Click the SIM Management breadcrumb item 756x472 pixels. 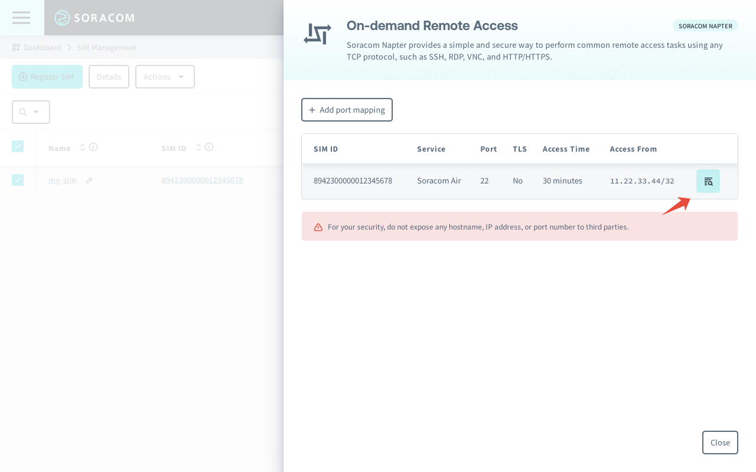point(106,47)
